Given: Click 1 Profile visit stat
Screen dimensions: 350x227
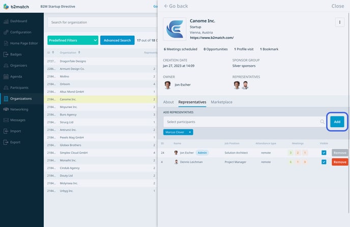Looking at the screenshot, I should [244, 49].
